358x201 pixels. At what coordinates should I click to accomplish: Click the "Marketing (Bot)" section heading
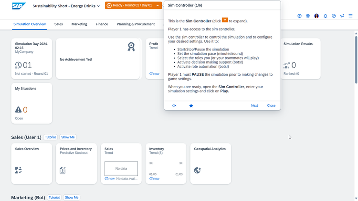(28, 197)
